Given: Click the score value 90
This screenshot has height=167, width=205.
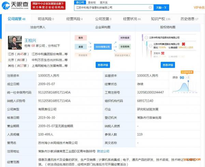Looking at the screenshot, I should pyautogui.click(x=182, y=78).
